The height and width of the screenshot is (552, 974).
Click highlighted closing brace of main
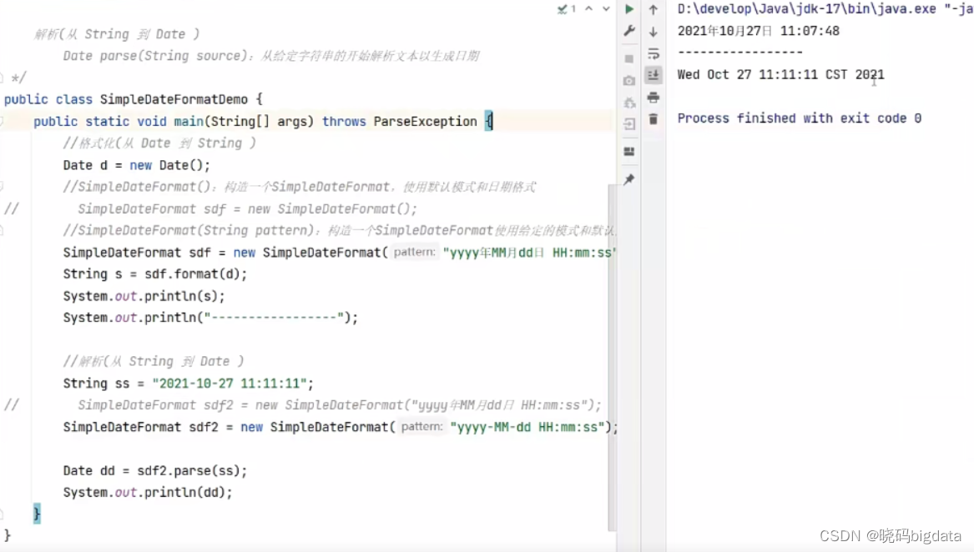coord(37,514)
